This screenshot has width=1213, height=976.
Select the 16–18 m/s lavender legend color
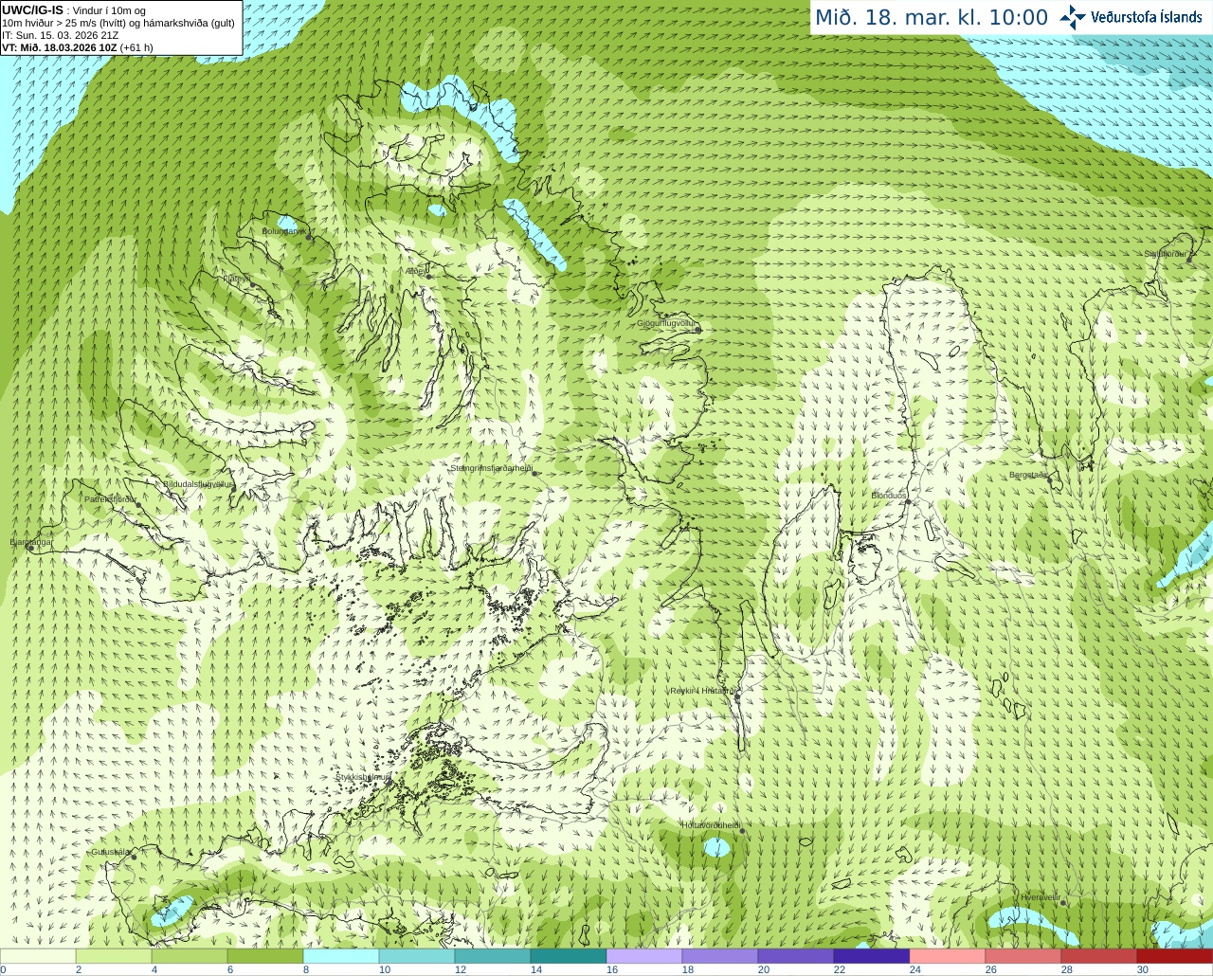[644, 956]
